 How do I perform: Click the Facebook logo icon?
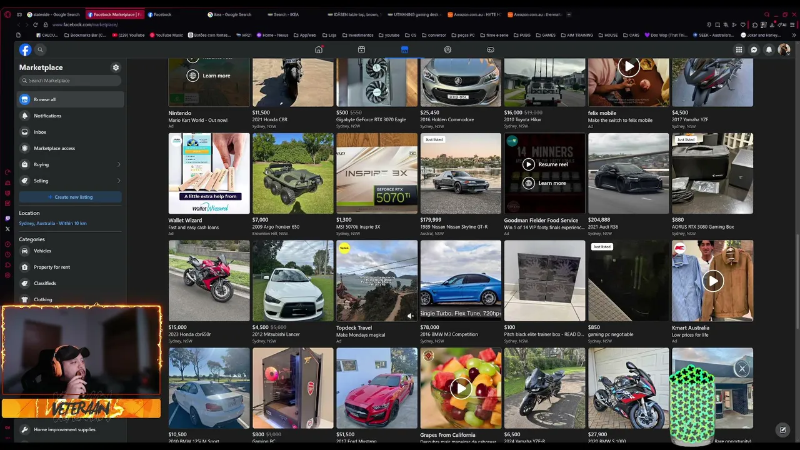pyautogui.click(x=25, y=50)
